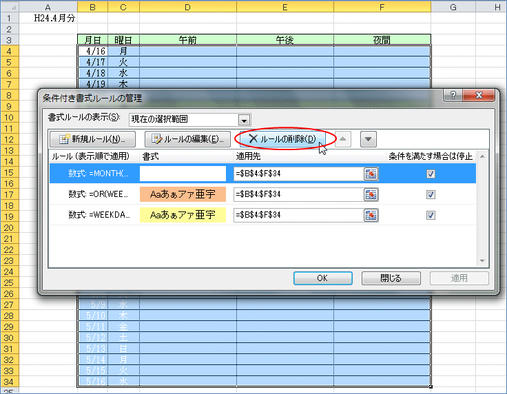Click ルールの編集(E) button
Viewport: 507px width, 394px height.
187,139
